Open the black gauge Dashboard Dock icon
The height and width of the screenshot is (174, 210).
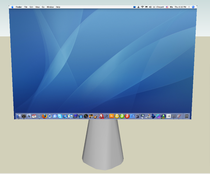click(x=24, y=116)
